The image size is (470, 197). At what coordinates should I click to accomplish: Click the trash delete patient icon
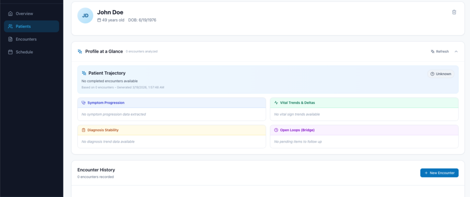454,12
